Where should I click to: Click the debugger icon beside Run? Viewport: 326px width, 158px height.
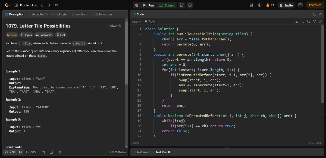click(136, 5)
